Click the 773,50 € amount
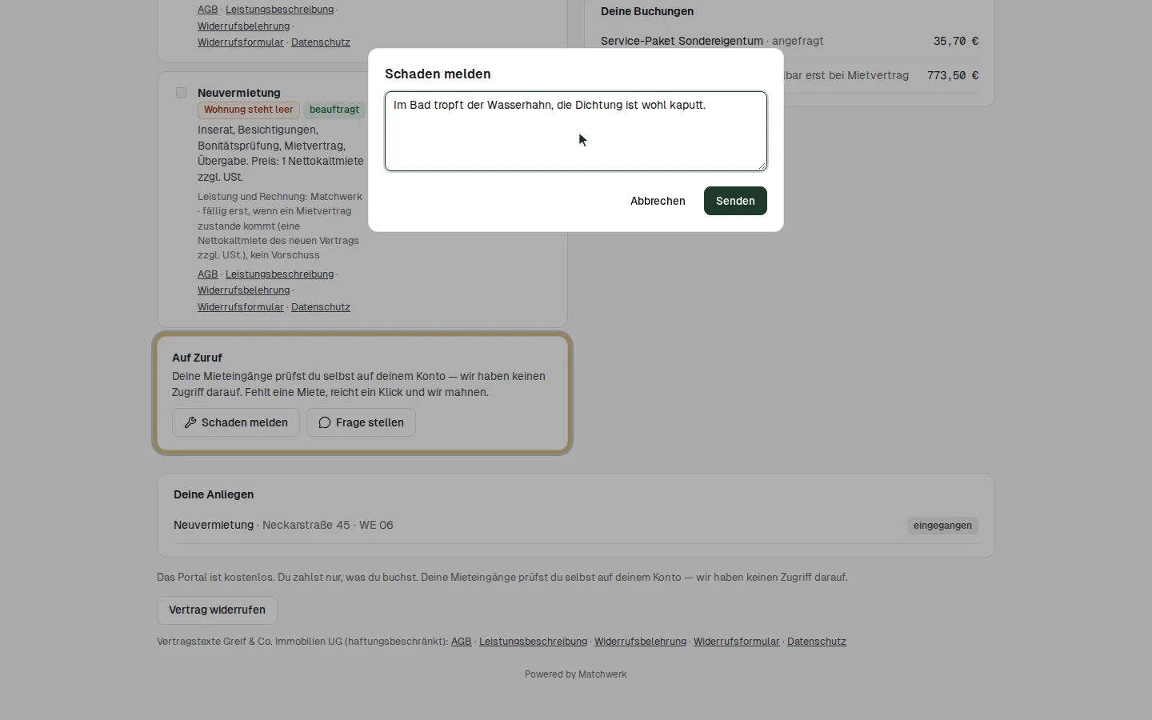Viewport: 1152px width, 720px height. coord(953,75)
